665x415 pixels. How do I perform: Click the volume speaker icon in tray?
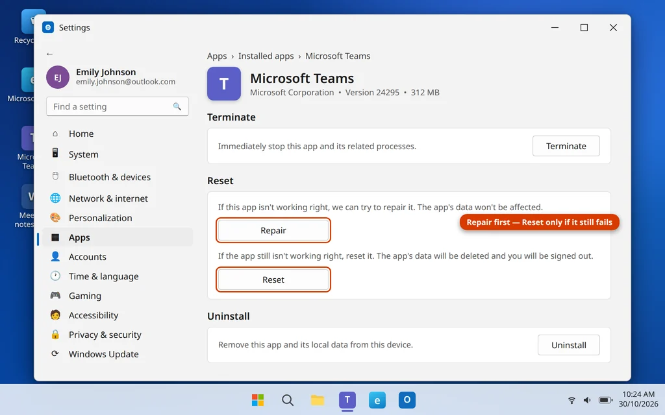(x=587, y=399)
